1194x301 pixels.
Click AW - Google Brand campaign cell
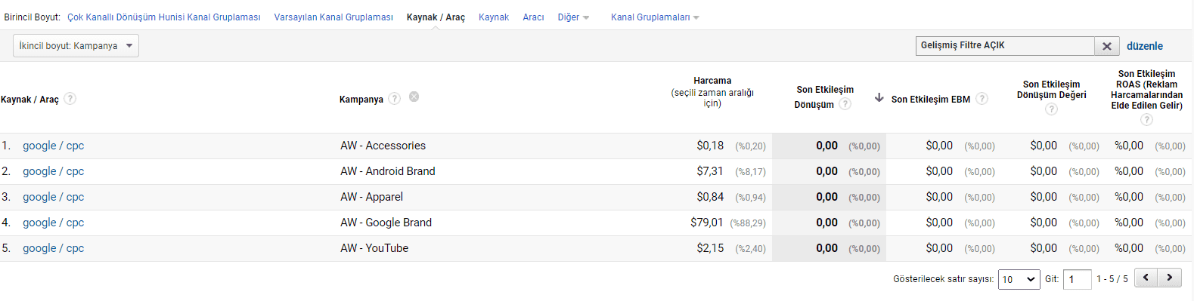(x=386, y=223)
